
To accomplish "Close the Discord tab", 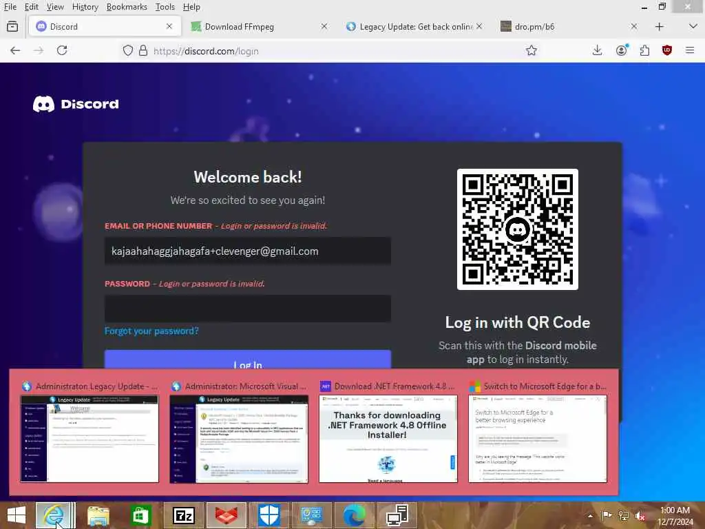I will pos(169,27).
